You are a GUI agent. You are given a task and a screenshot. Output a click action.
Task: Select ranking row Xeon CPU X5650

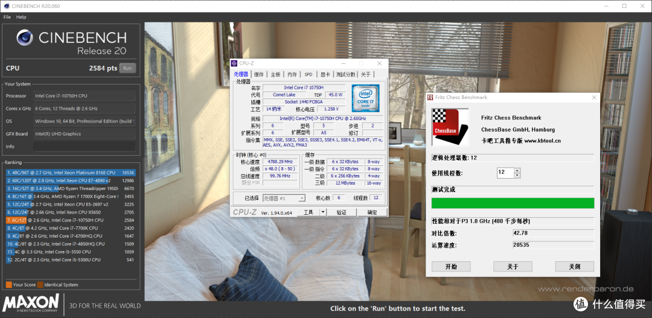coord(70,212)
